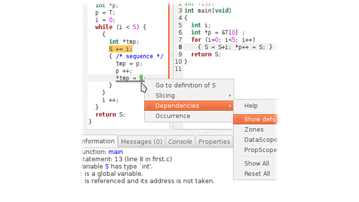Pick PropScope in the submenu

[x=260, y=150]
